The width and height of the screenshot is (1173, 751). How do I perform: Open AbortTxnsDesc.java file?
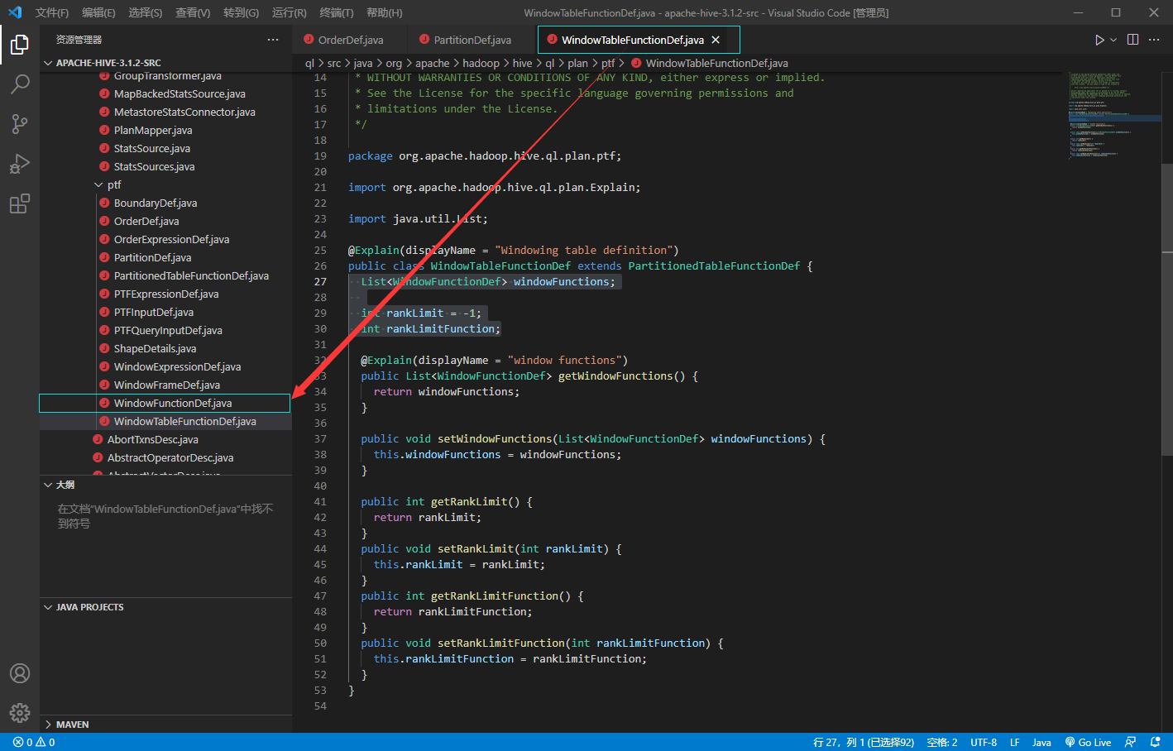click(x=165, y=439)
